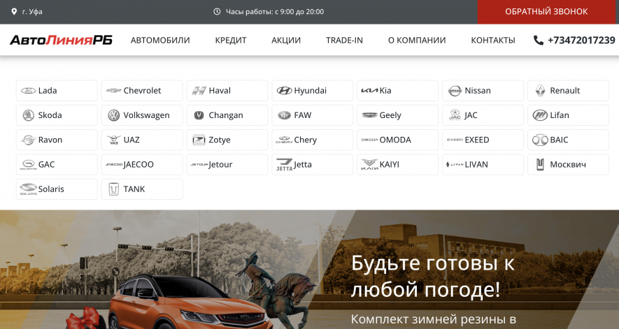Click the Renault diamond logo icon

tap(540, 91)
